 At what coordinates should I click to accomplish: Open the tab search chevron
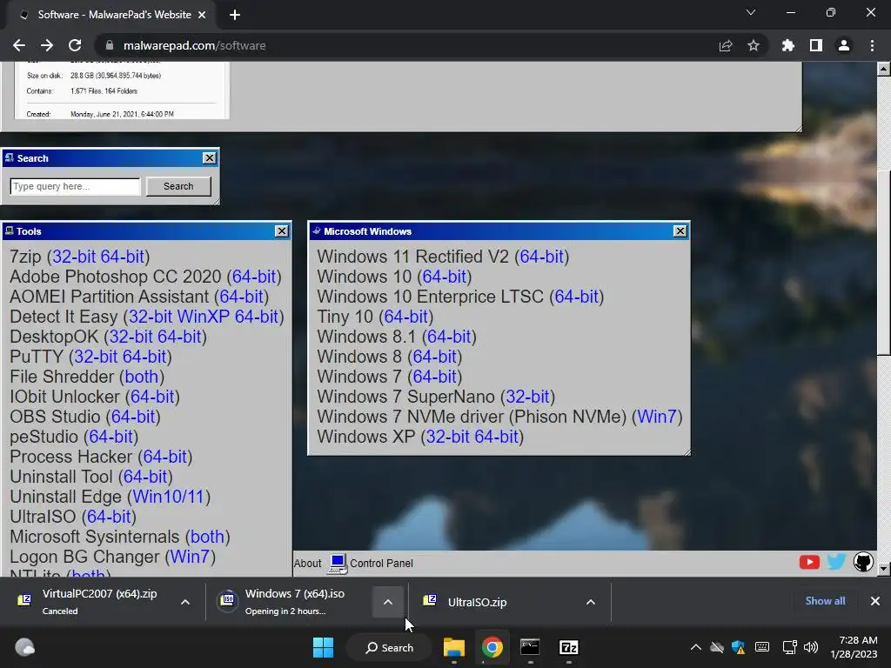[751, 12]
